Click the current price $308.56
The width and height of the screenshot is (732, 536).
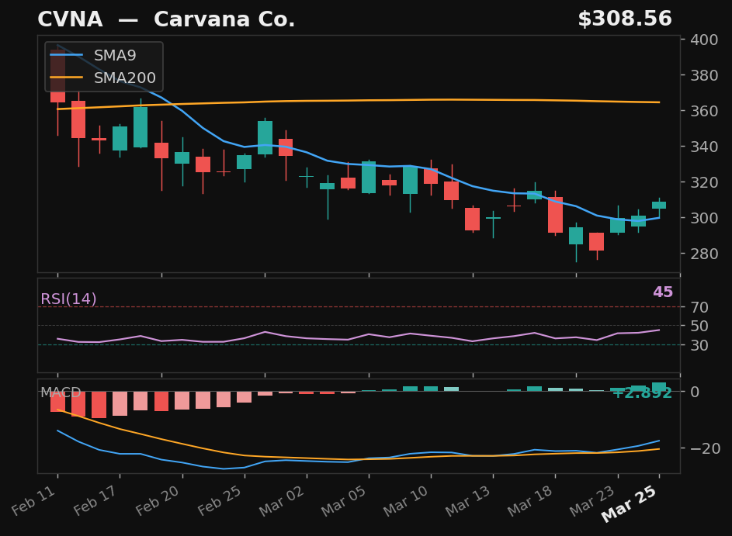click(626, 18)
